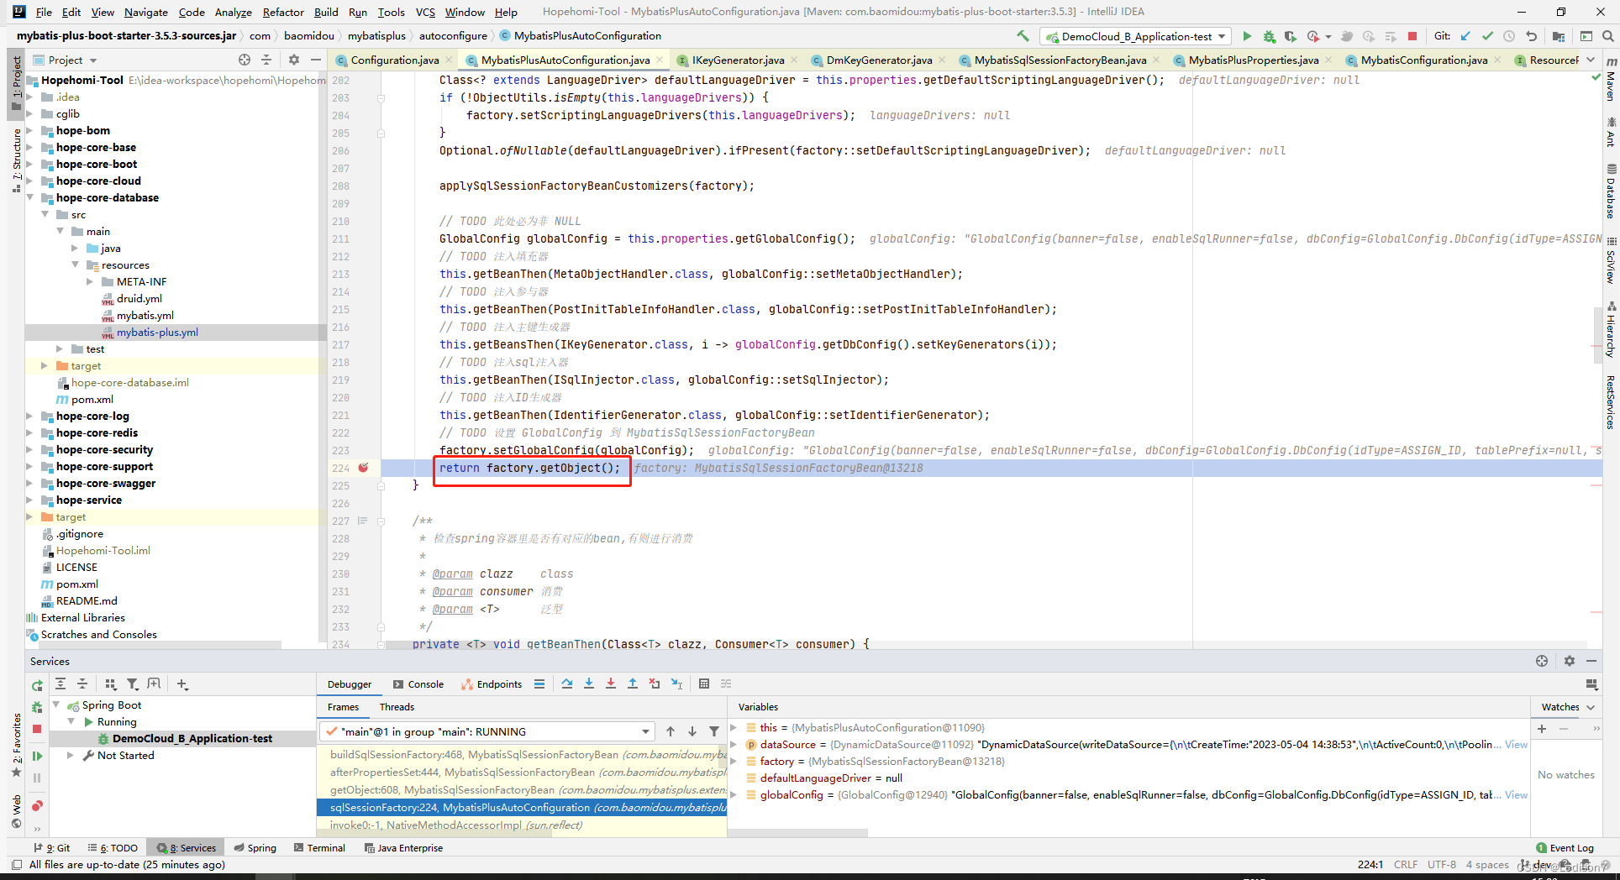
Task: Toggle the Hierarchy tool window button
Action: 1611,330
